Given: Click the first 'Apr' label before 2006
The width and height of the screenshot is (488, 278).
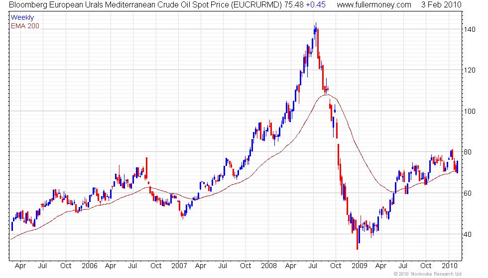Looking at the screenshot, I should tap(20, 266).
